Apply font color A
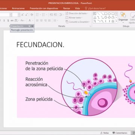 click(x=30, y=20)
